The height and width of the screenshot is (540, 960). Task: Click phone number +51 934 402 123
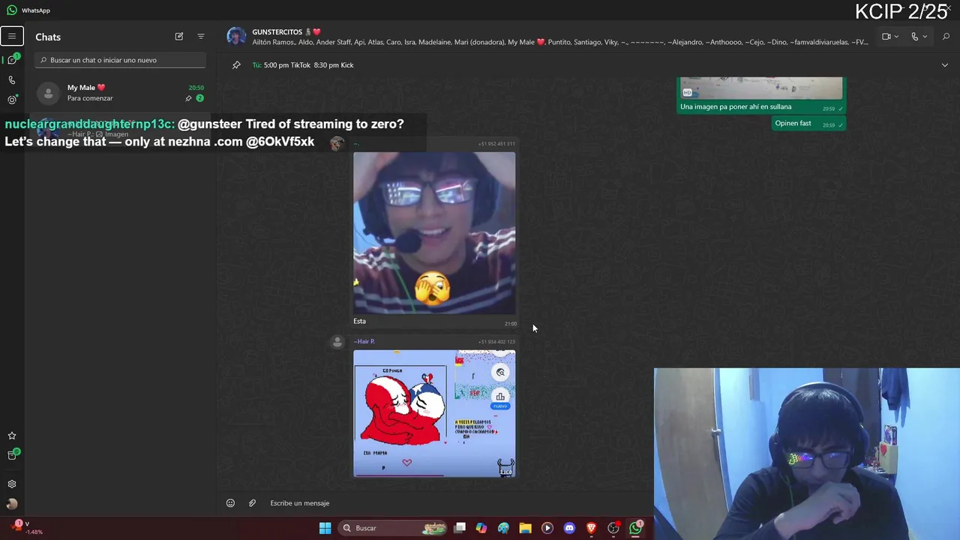click(x=496, y=342)
